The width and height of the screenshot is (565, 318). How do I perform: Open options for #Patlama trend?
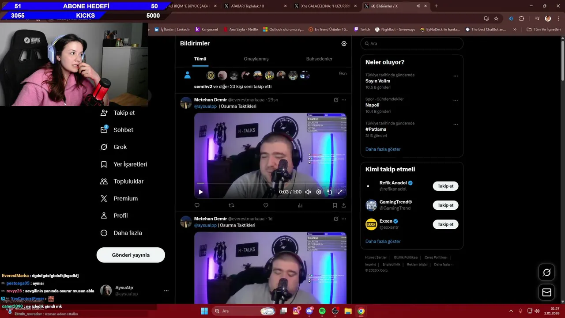point(456,125)
